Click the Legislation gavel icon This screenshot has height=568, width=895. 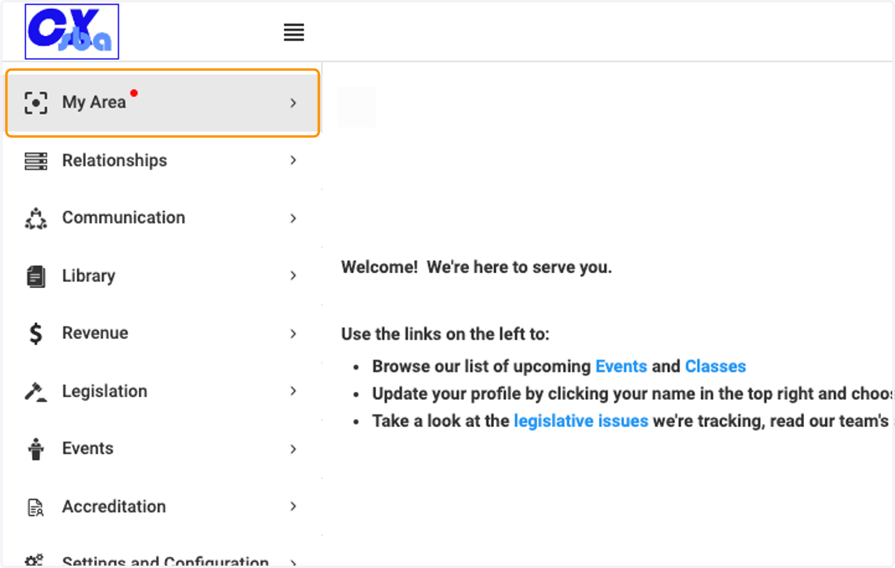[x=36, y=391]
